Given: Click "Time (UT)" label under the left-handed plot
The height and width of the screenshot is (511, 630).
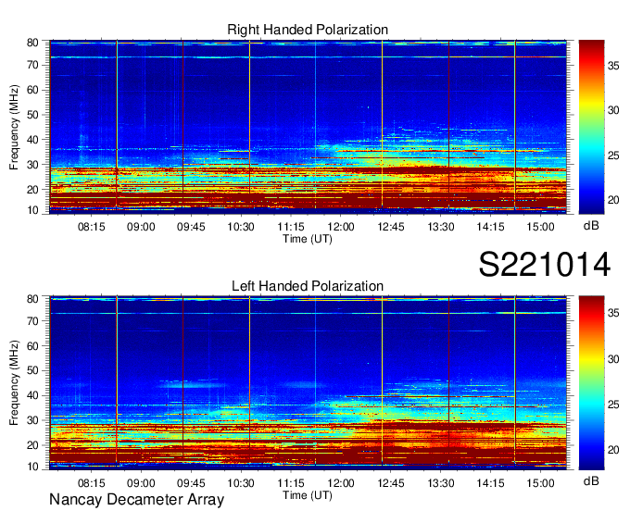Looking at the screenshot, I should pos(308,495).
